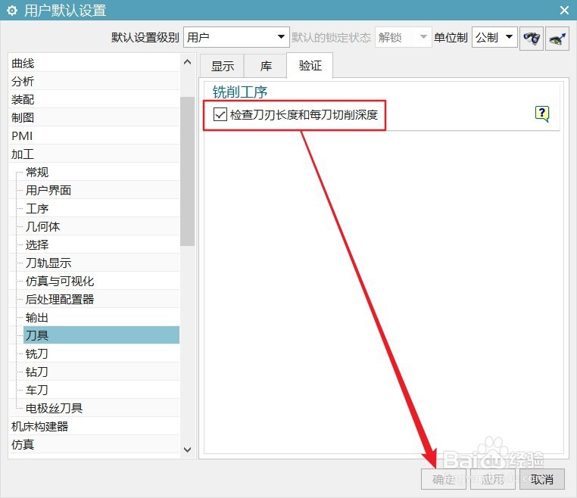
Task: Click the binoculars search defaults icon
Action: coord(531,38)
